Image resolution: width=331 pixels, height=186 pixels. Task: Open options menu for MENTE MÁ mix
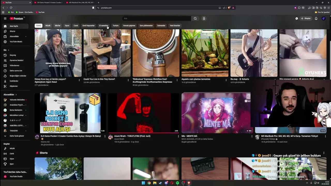click(252, 136)
